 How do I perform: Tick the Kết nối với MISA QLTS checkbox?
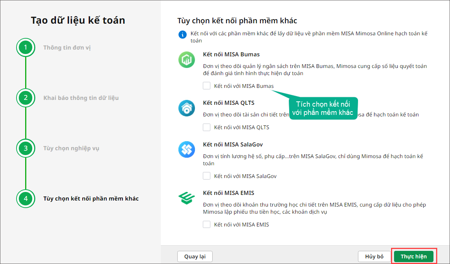pos(207,127)
